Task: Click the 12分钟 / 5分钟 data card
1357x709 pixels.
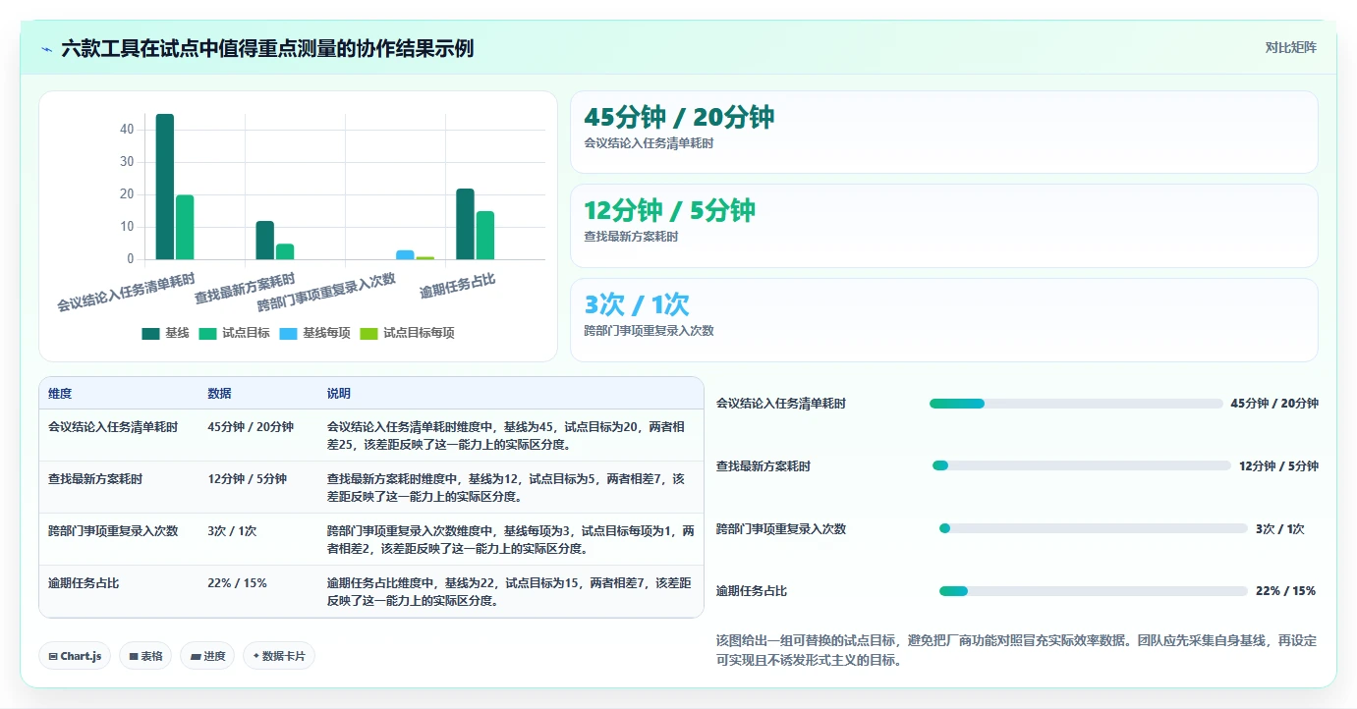Action: coord(944,226)
